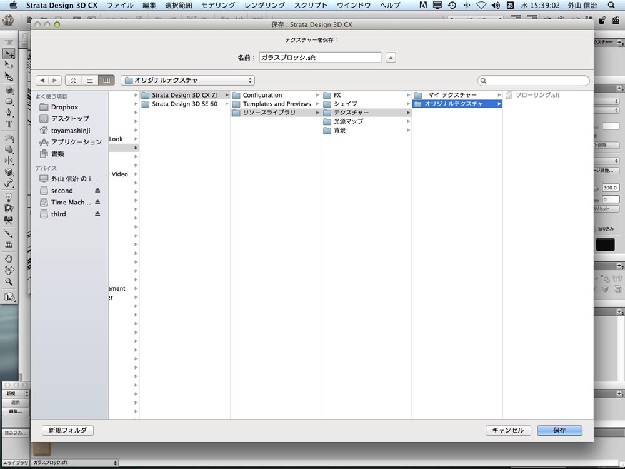Select the Scale object tool
This screenshot has height=469, width=625.
9,76
